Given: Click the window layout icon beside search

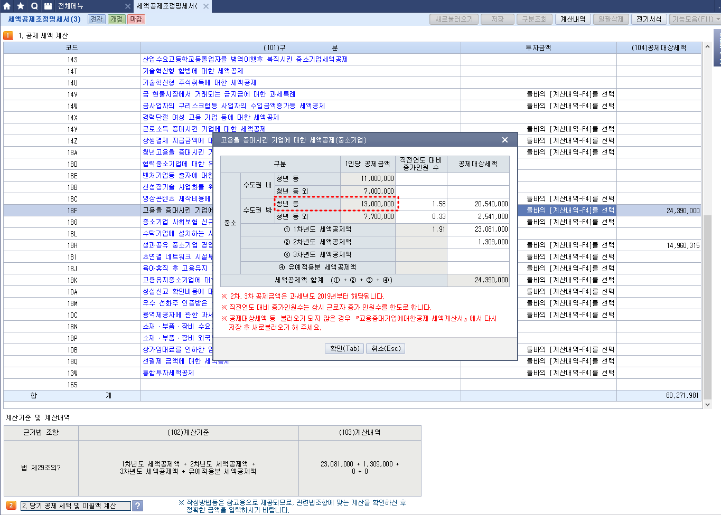Looking at the screenshot, I should [x=48, y=6].
